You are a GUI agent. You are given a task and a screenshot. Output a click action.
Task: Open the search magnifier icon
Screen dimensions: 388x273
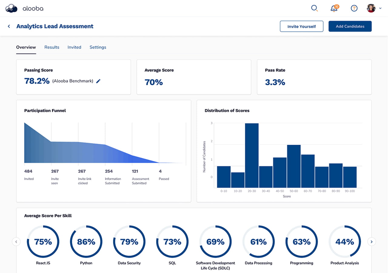tap(315, 8)
